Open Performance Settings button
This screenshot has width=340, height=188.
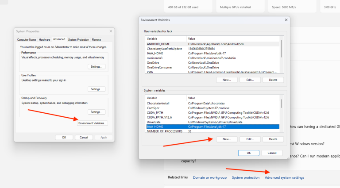(x=97, y=66)
